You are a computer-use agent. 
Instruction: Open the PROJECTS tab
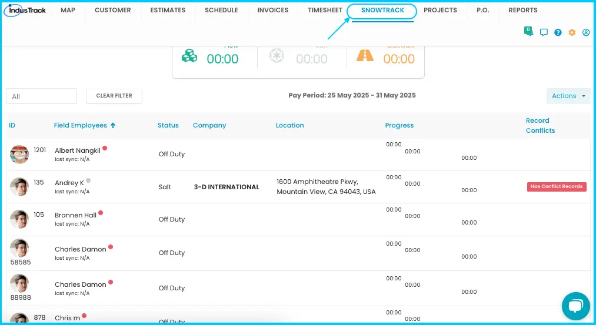coord(440,10)
